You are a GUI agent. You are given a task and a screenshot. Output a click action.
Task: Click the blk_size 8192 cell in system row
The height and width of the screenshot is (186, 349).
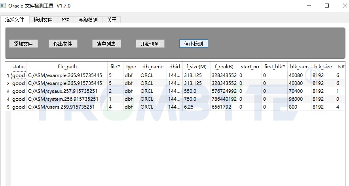click(x=323, y=99)
